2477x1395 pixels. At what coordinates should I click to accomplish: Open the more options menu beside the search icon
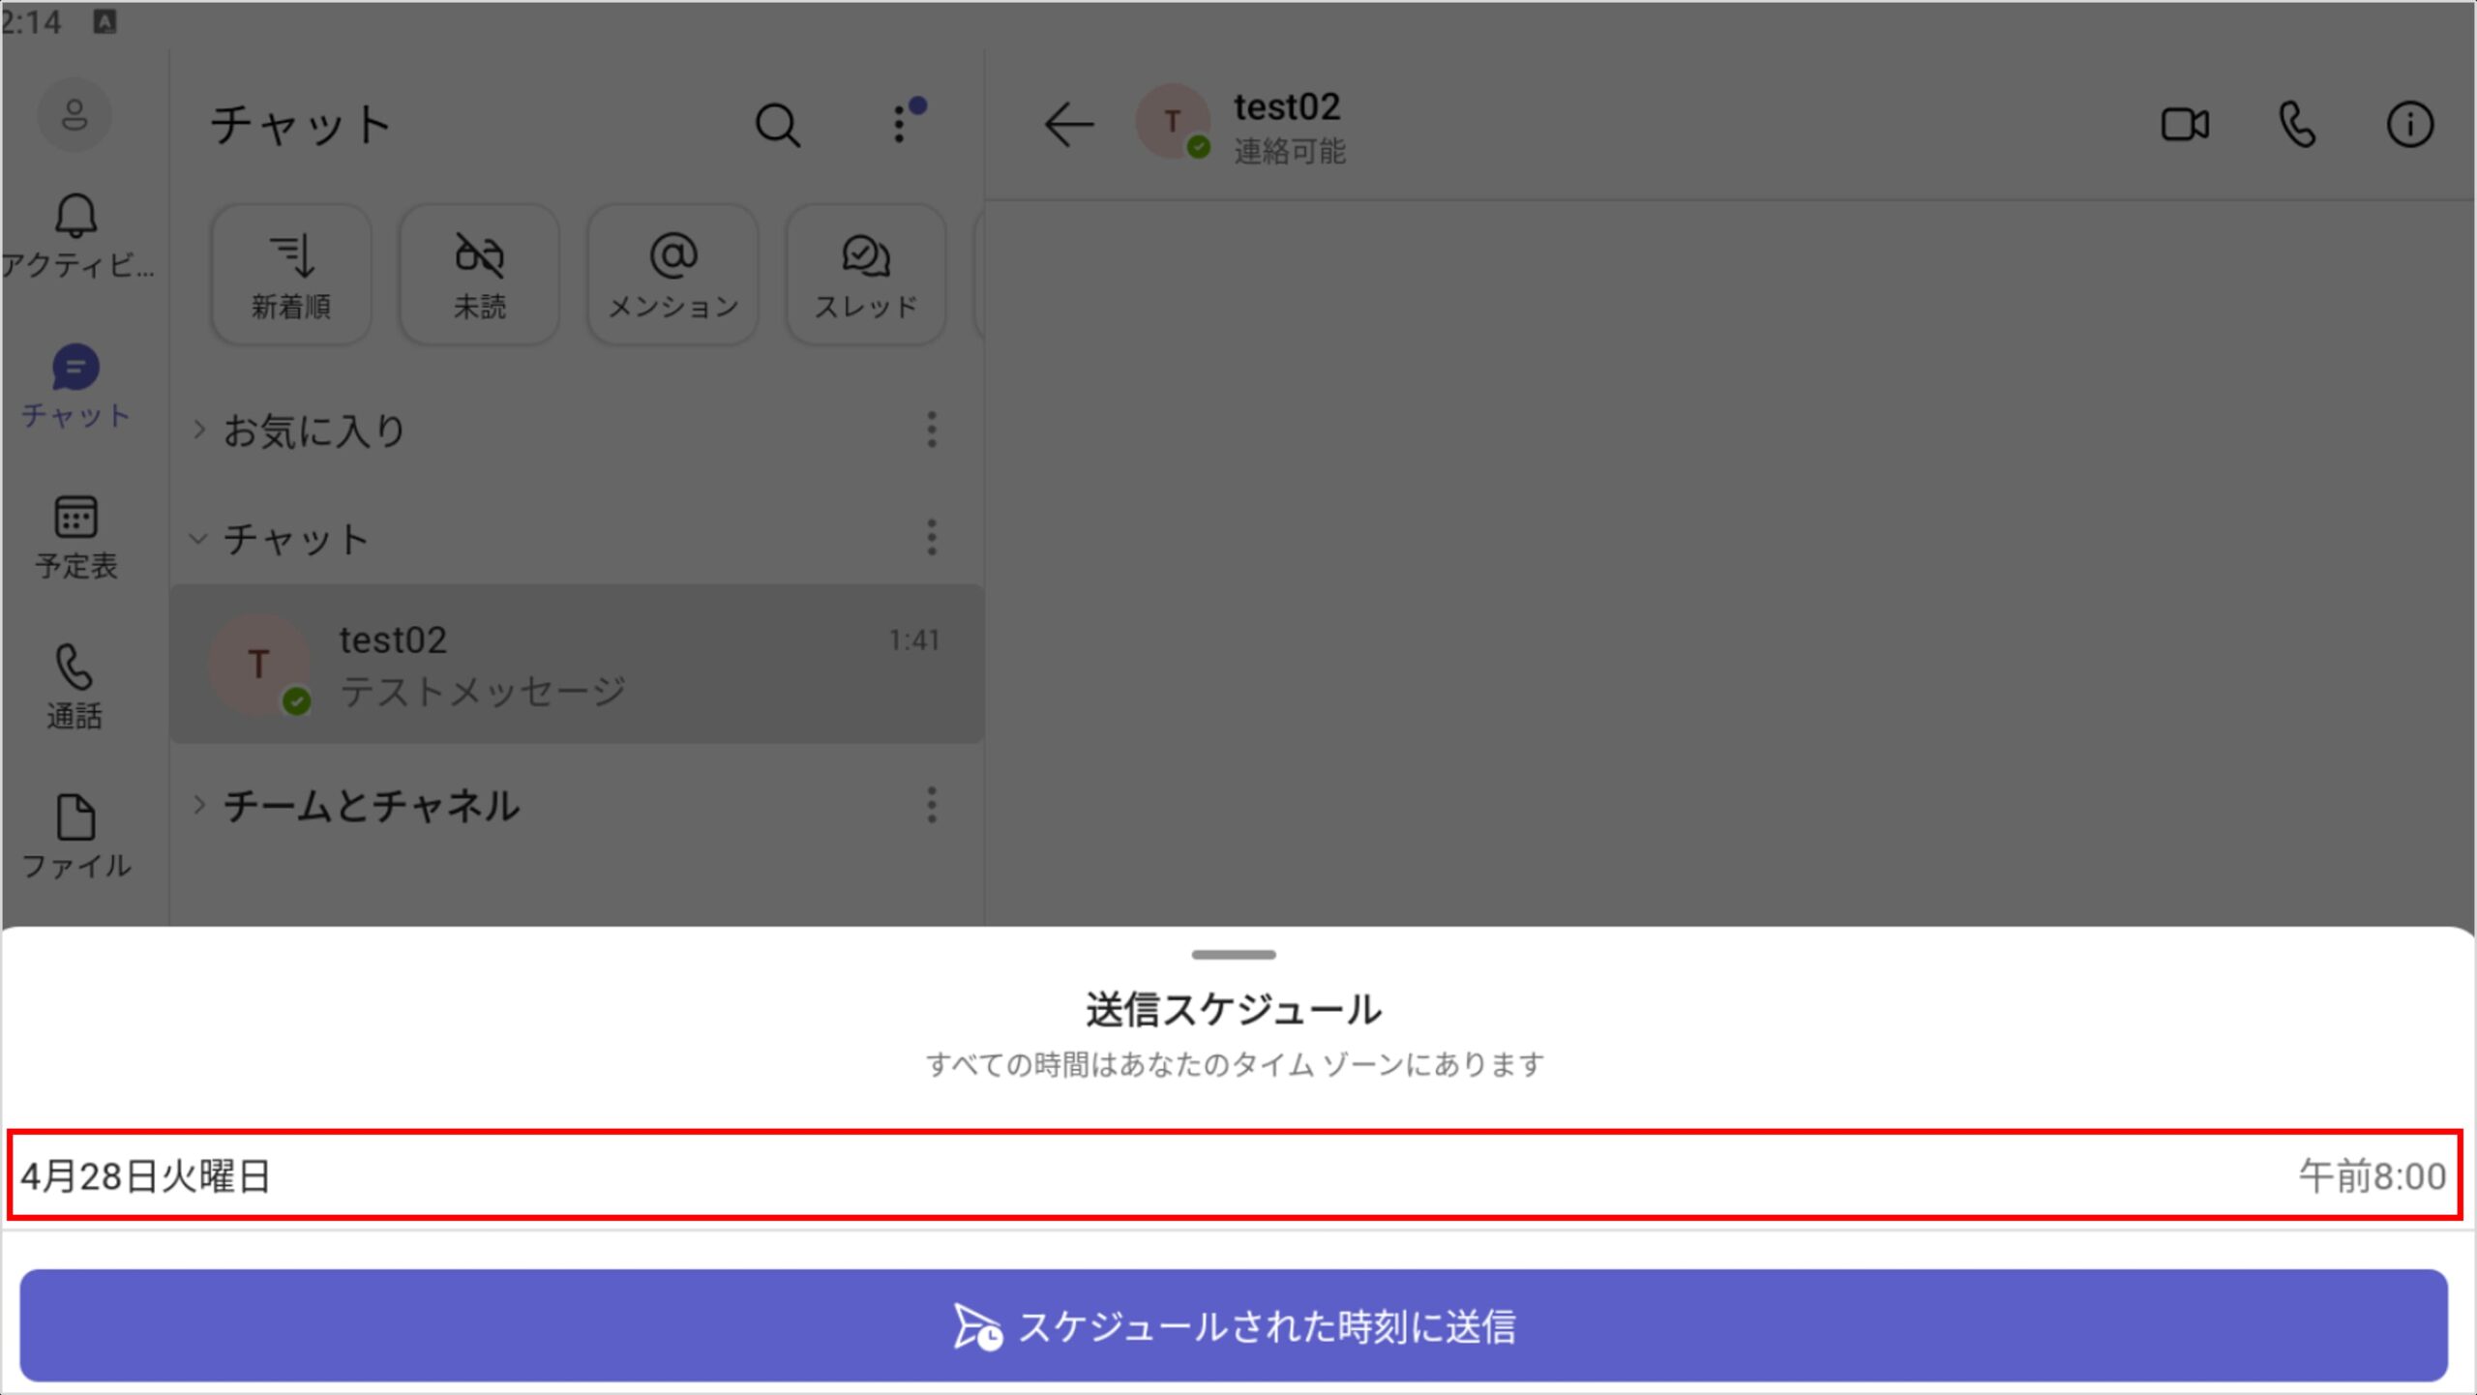tap(901, 124)
